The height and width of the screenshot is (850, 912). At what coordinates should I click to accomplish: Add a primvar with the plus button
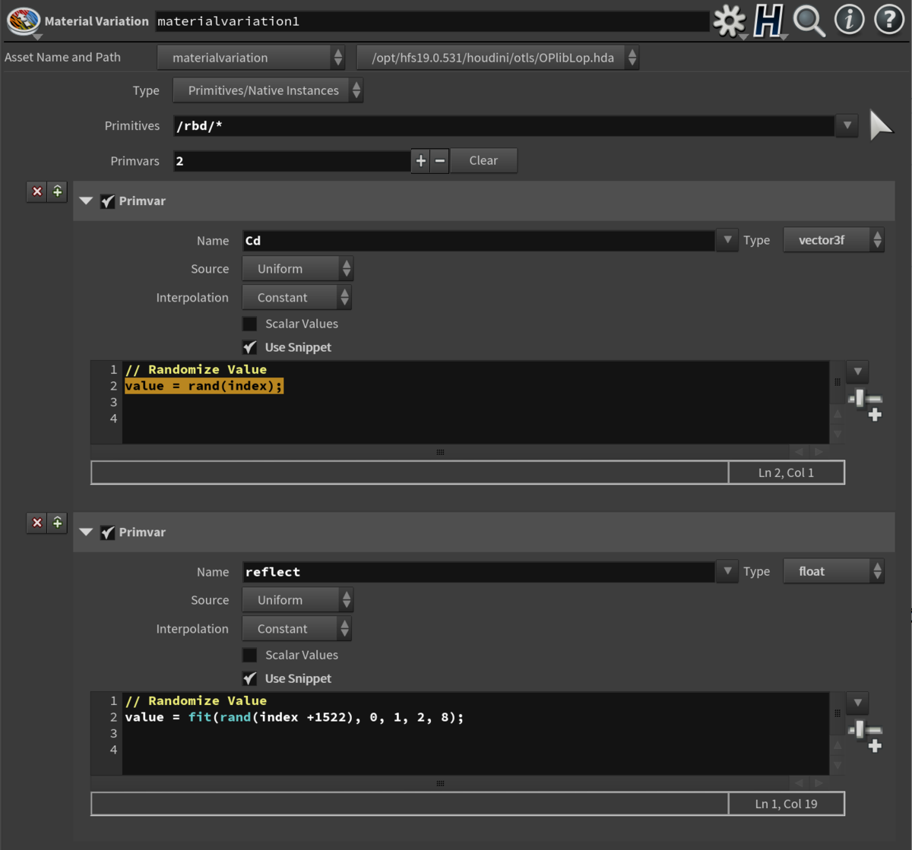point(420,161)
